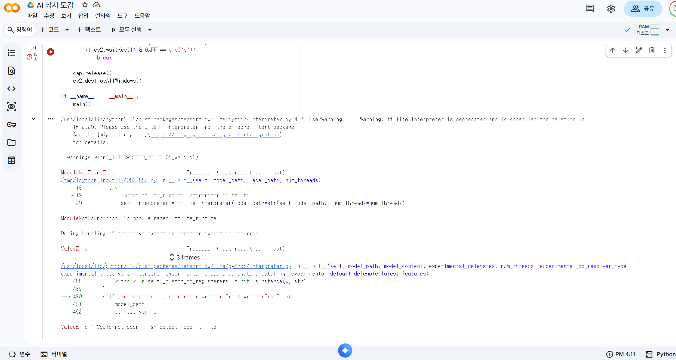The width and height of the screenshot is (676, 360).
Task: Open the AI edit pencil icon on the cell
Action: [x=638, y=50]
